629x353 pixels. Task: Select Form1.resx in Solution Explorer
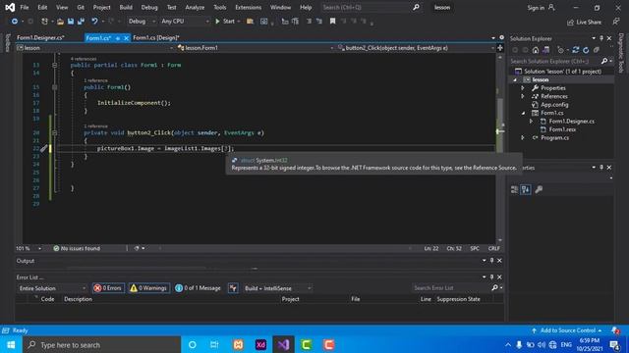[x=562, y=129]
